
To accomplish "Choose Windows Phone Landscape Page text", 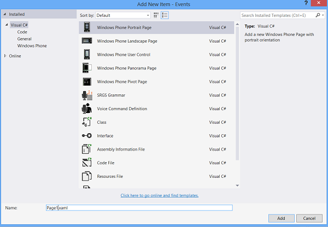I will pyautogui.click(x=127, y=41).
